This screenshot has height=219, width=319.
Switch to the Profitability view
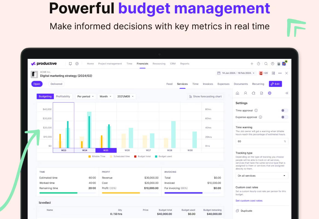63,96
